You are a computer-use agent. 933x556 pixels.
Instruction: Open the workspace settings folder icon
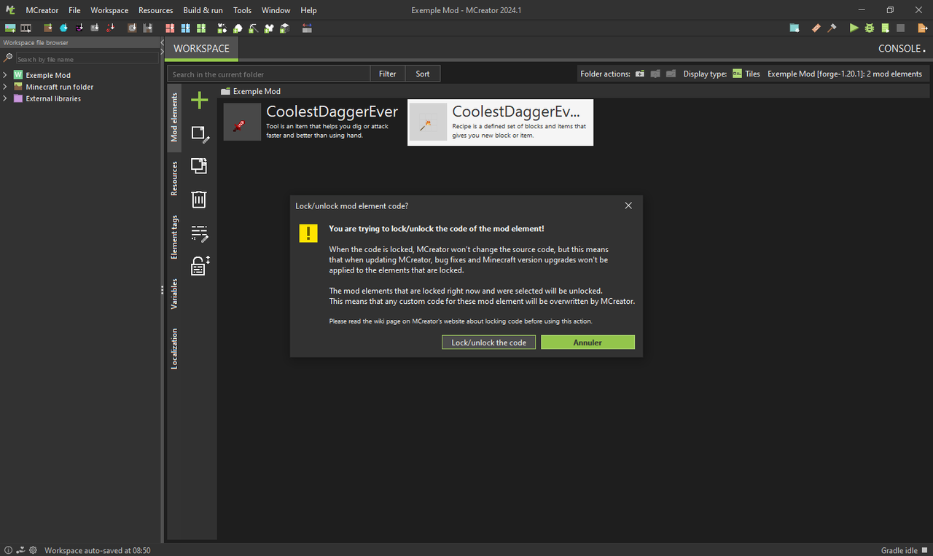[795, 28]
